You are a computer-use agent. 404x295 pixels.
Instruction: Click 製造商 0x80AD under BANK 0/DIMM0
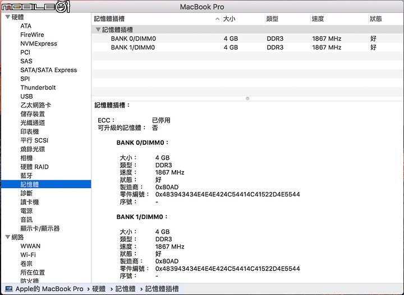(x=167, y=187)
